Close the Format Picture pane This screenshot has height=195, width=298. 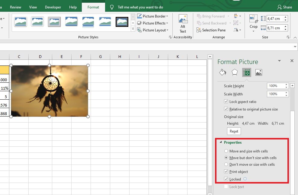(x=292, y=61)
